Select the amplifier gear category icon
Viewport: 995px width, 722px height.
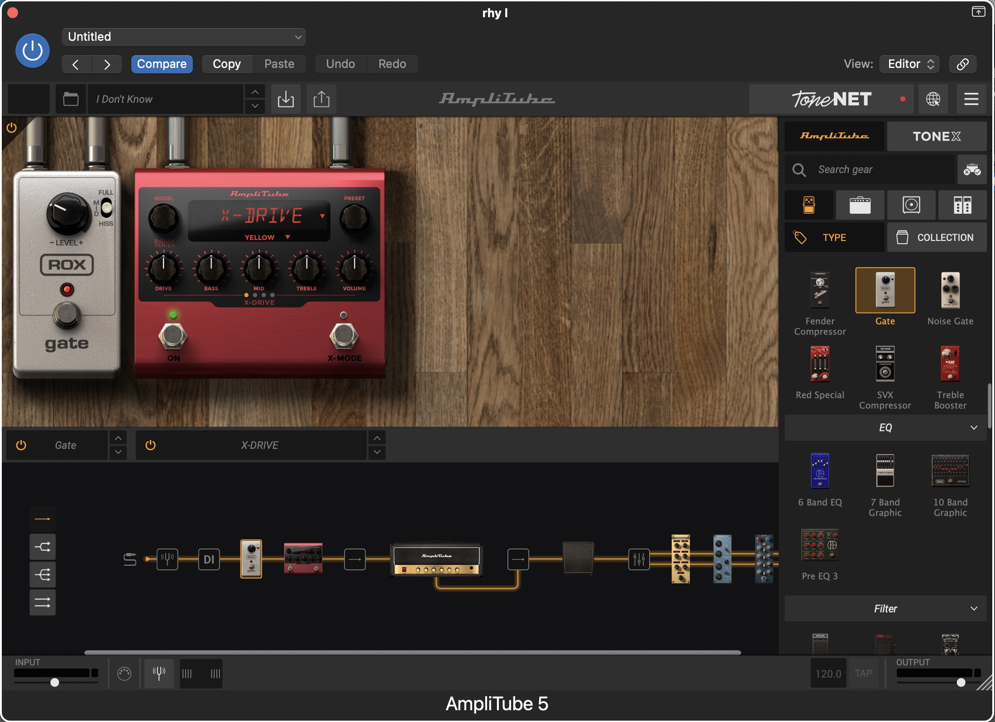pyautogui.click(x=860, y=205)
